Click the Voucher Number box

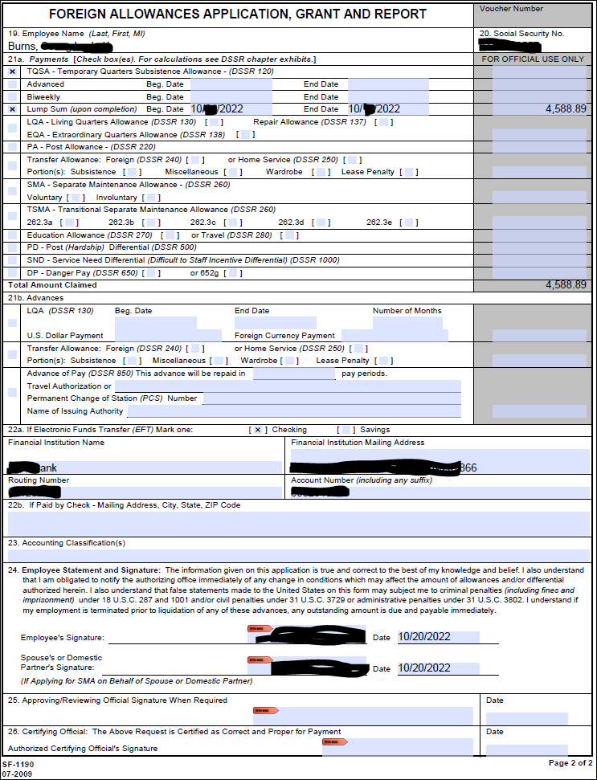pos(532,15)
